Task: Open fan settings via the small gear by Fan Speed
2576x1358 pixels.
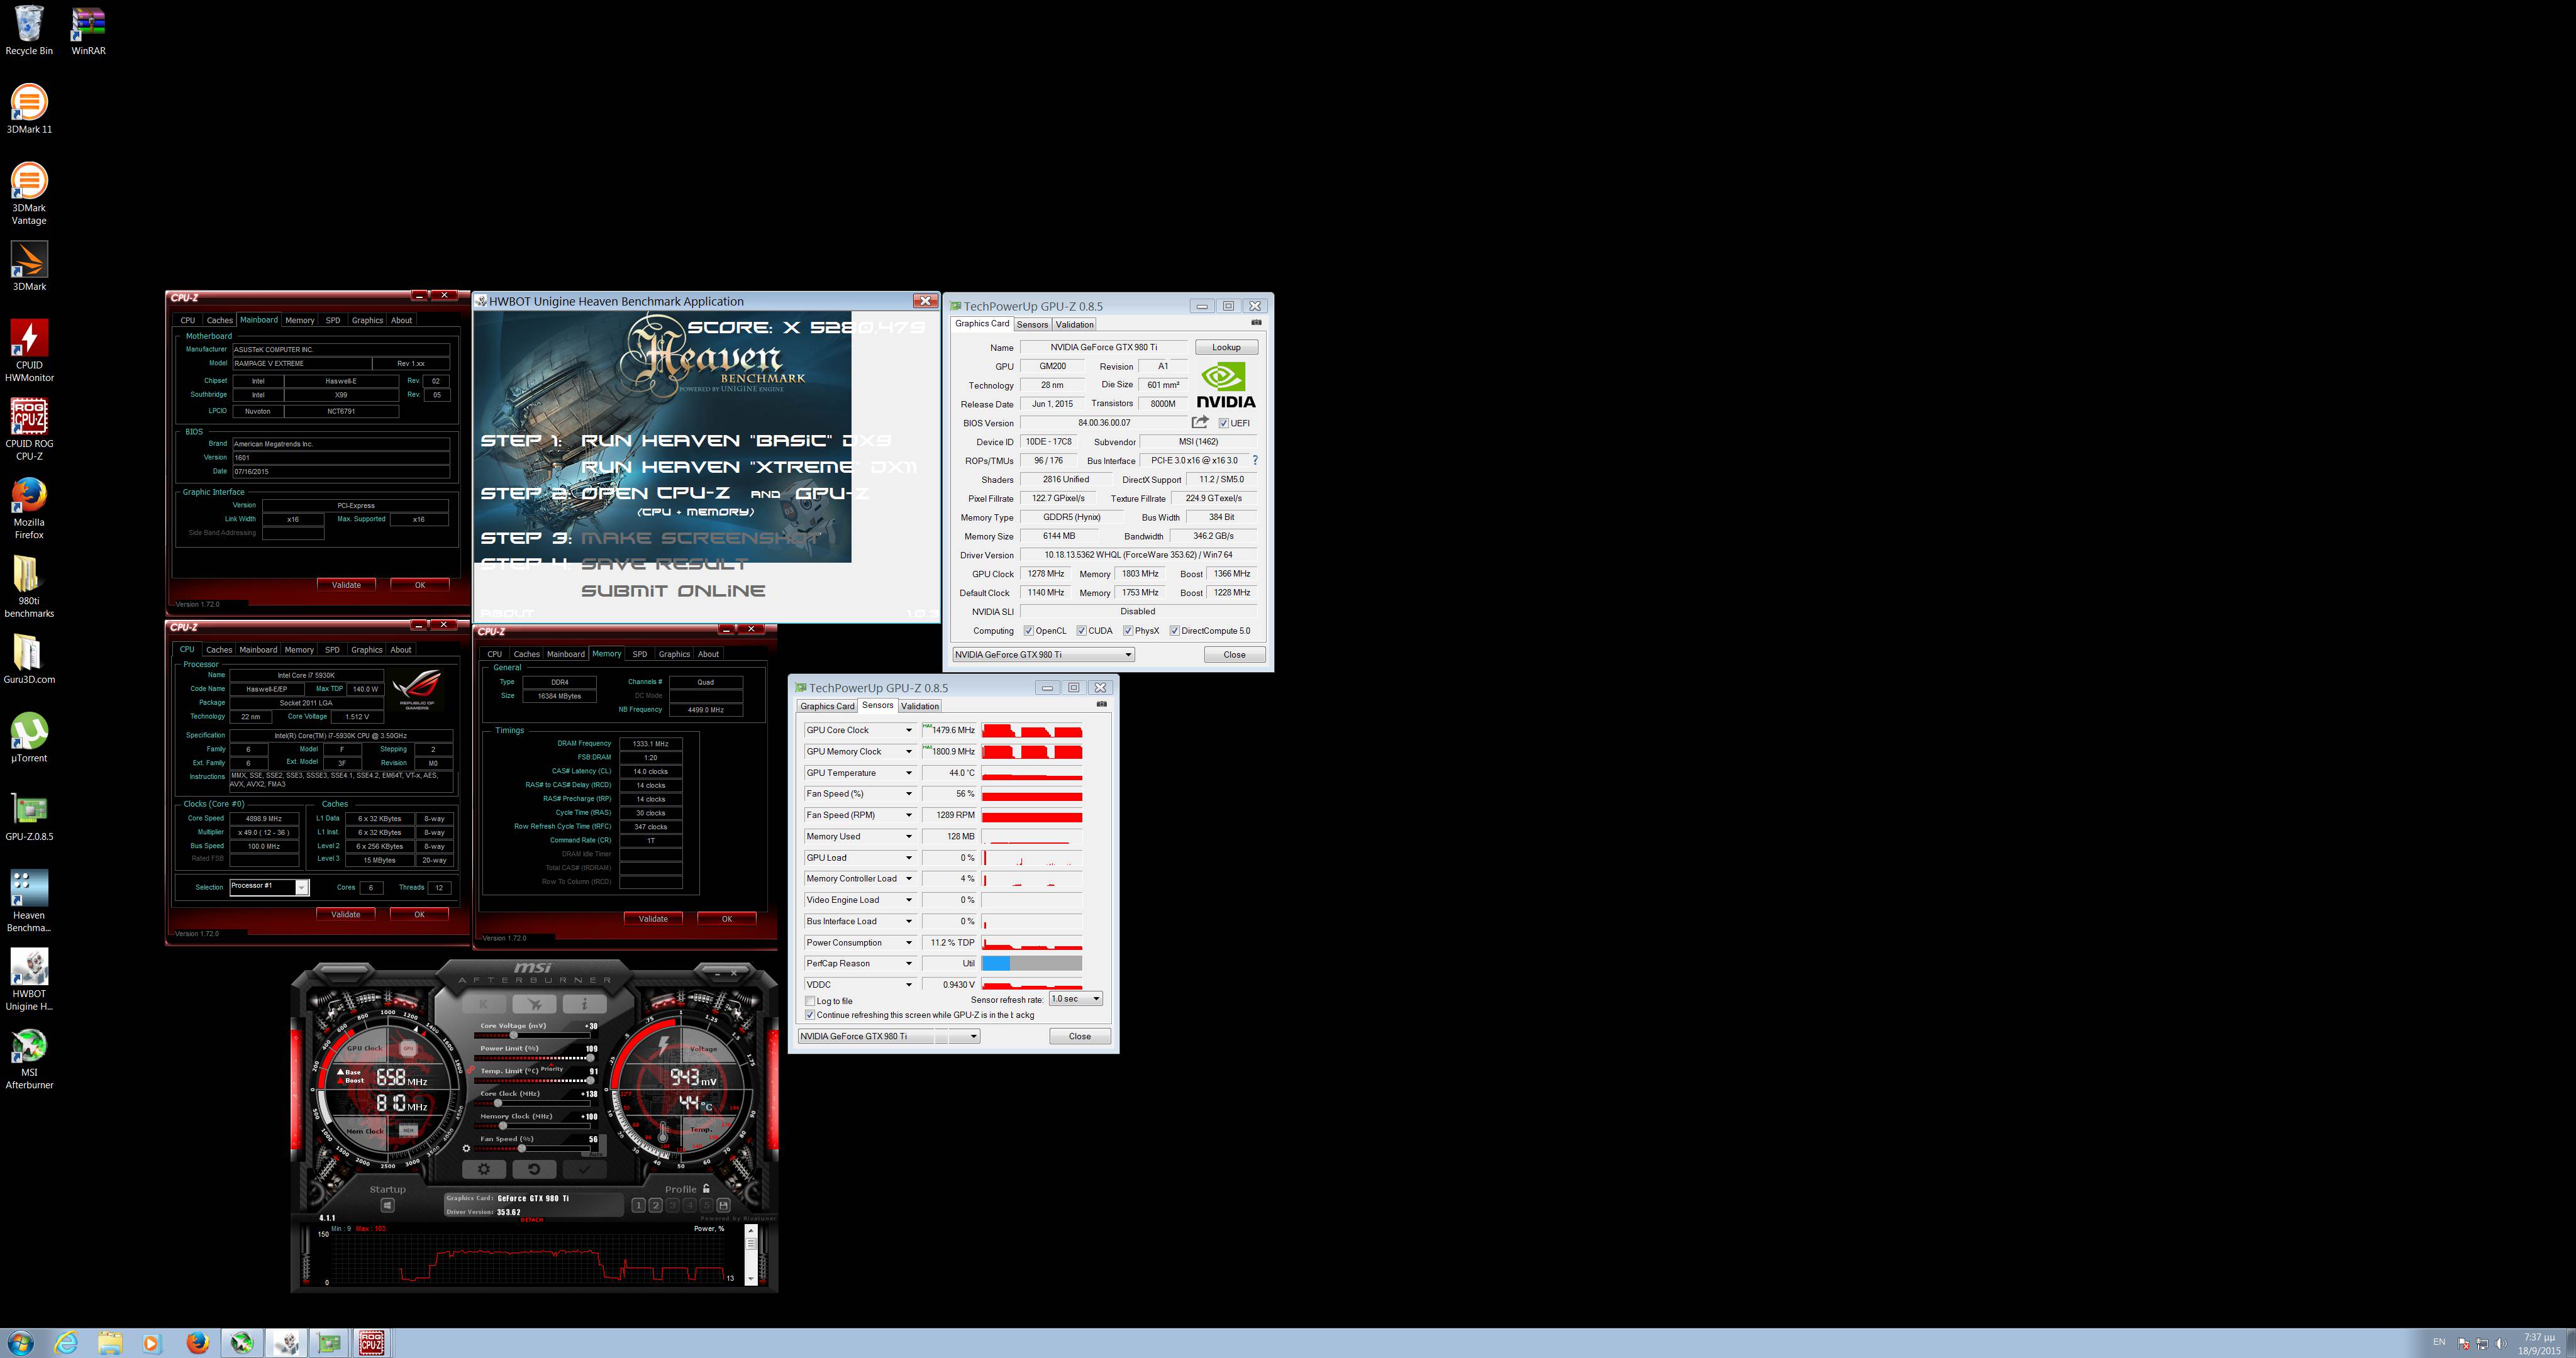Action: [x=466, y=1148]
